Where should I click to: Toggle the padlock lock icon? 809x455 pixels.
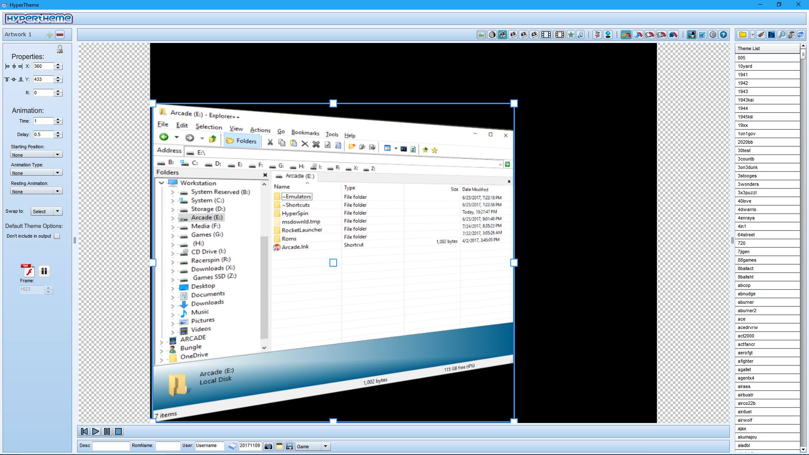pyautogui.click(x=60, y=49)
